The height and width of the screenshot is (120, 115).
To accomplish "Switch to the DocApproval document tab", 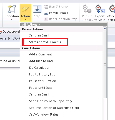I will (10, 31).
